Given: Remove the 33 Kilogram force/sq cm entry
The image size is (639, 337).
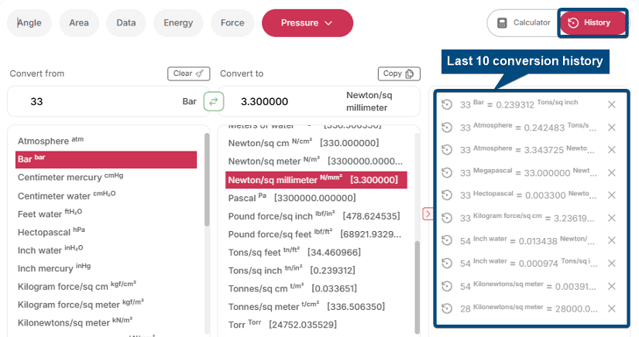Looking at the screenshot, I should pos(611,218).
